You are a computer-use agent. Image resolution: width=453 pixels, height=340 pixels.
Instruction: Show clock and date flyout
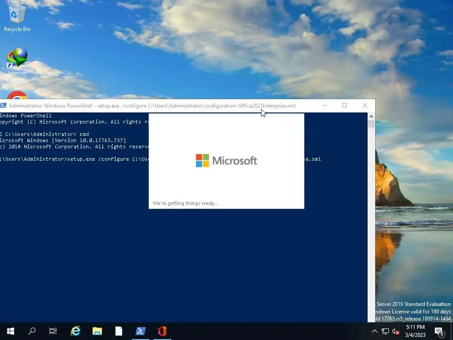(x=415, y=331)
